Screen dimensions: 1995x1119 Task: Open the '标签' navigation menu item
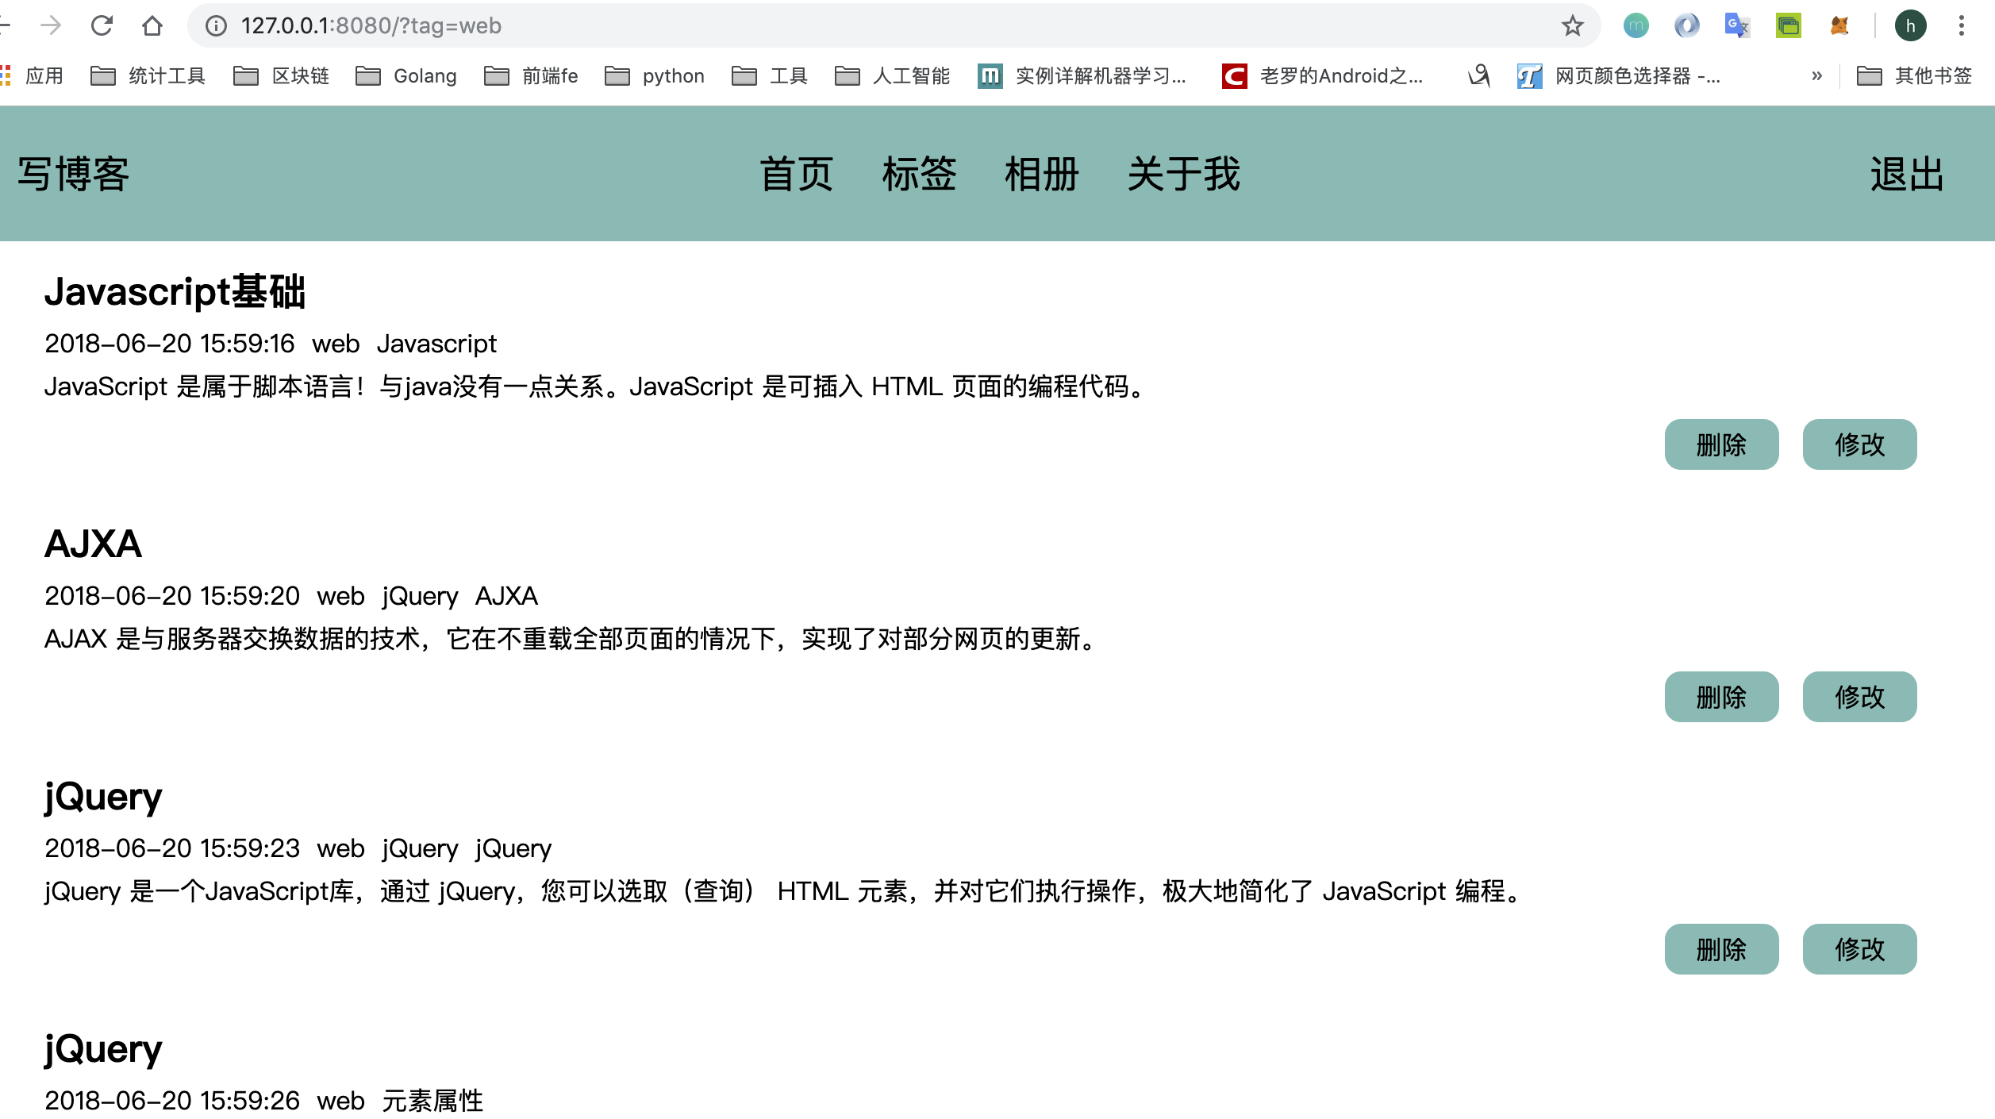click(918, 174)
